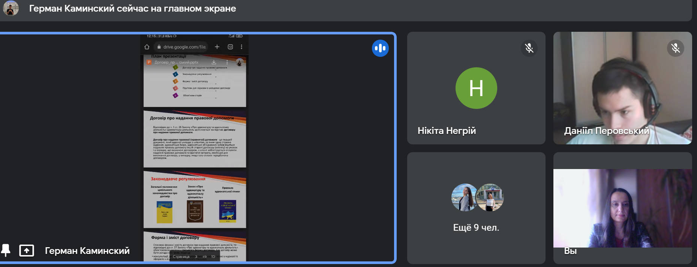Viewport: 697px width, 267px height.
Task: Open more options for the pptx file
Action: point(227,62)
